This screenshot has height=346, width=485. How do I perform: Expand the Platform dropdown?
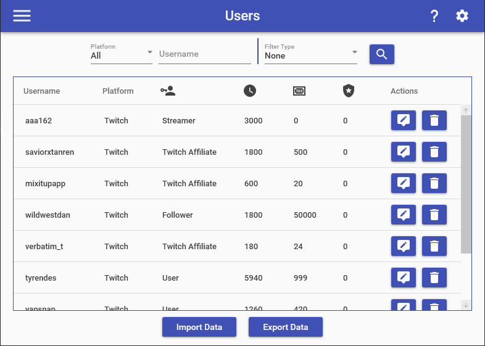pyautogui.click(x=121, y=54)
